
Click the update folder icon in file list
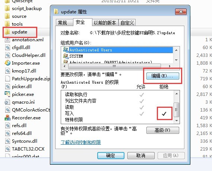pyautogui.click(x=7, y=32)
